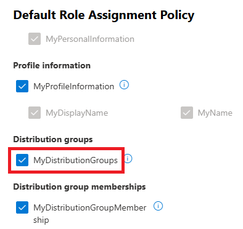The image size is (243, 229).
Task: Click the Distribution groups section label
Action: [53, 140]
